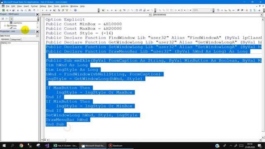Click the View Microsoft Excel icon
Image resolution: width=265 pixels, height=149 pixels.
3,10
